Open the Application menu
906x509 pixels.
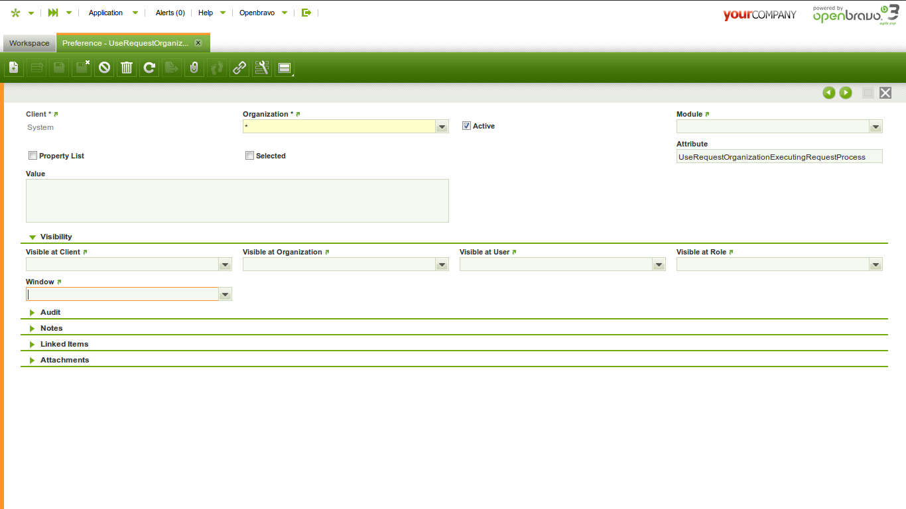tap(113, 13)
